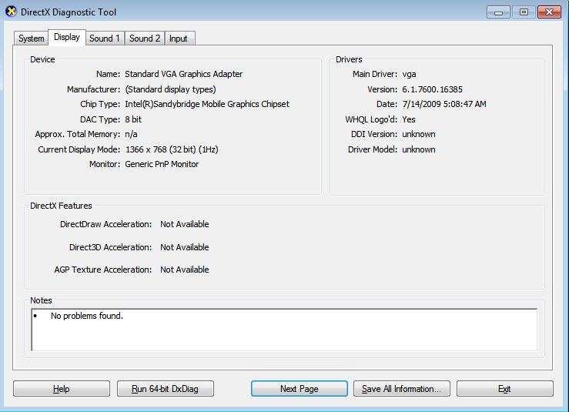The image size is (569, 412).
Task: Click driver version '6.1.7600.16385'
Action: [432, 89]
